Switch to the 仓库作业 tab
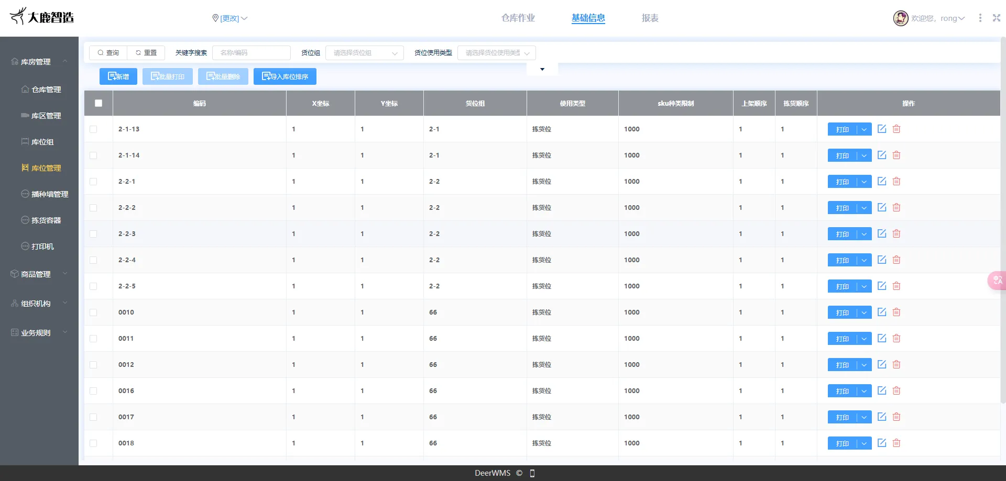1006x481 pixels. 518,18
